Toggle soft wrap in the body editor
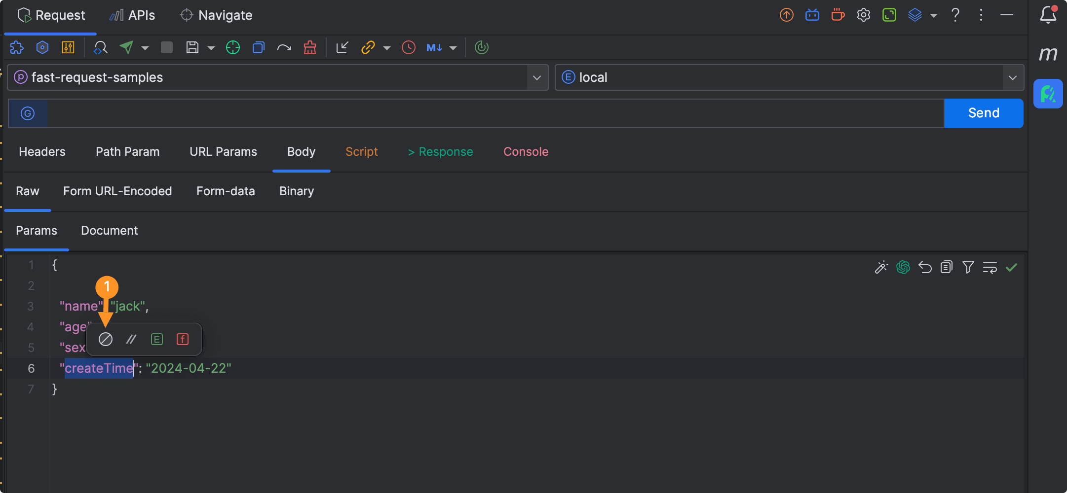This screenshot has width=1067, height=493. (990, 267)
